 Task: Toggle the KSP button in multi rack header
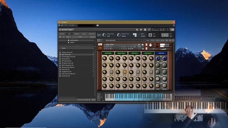(167, 40)
